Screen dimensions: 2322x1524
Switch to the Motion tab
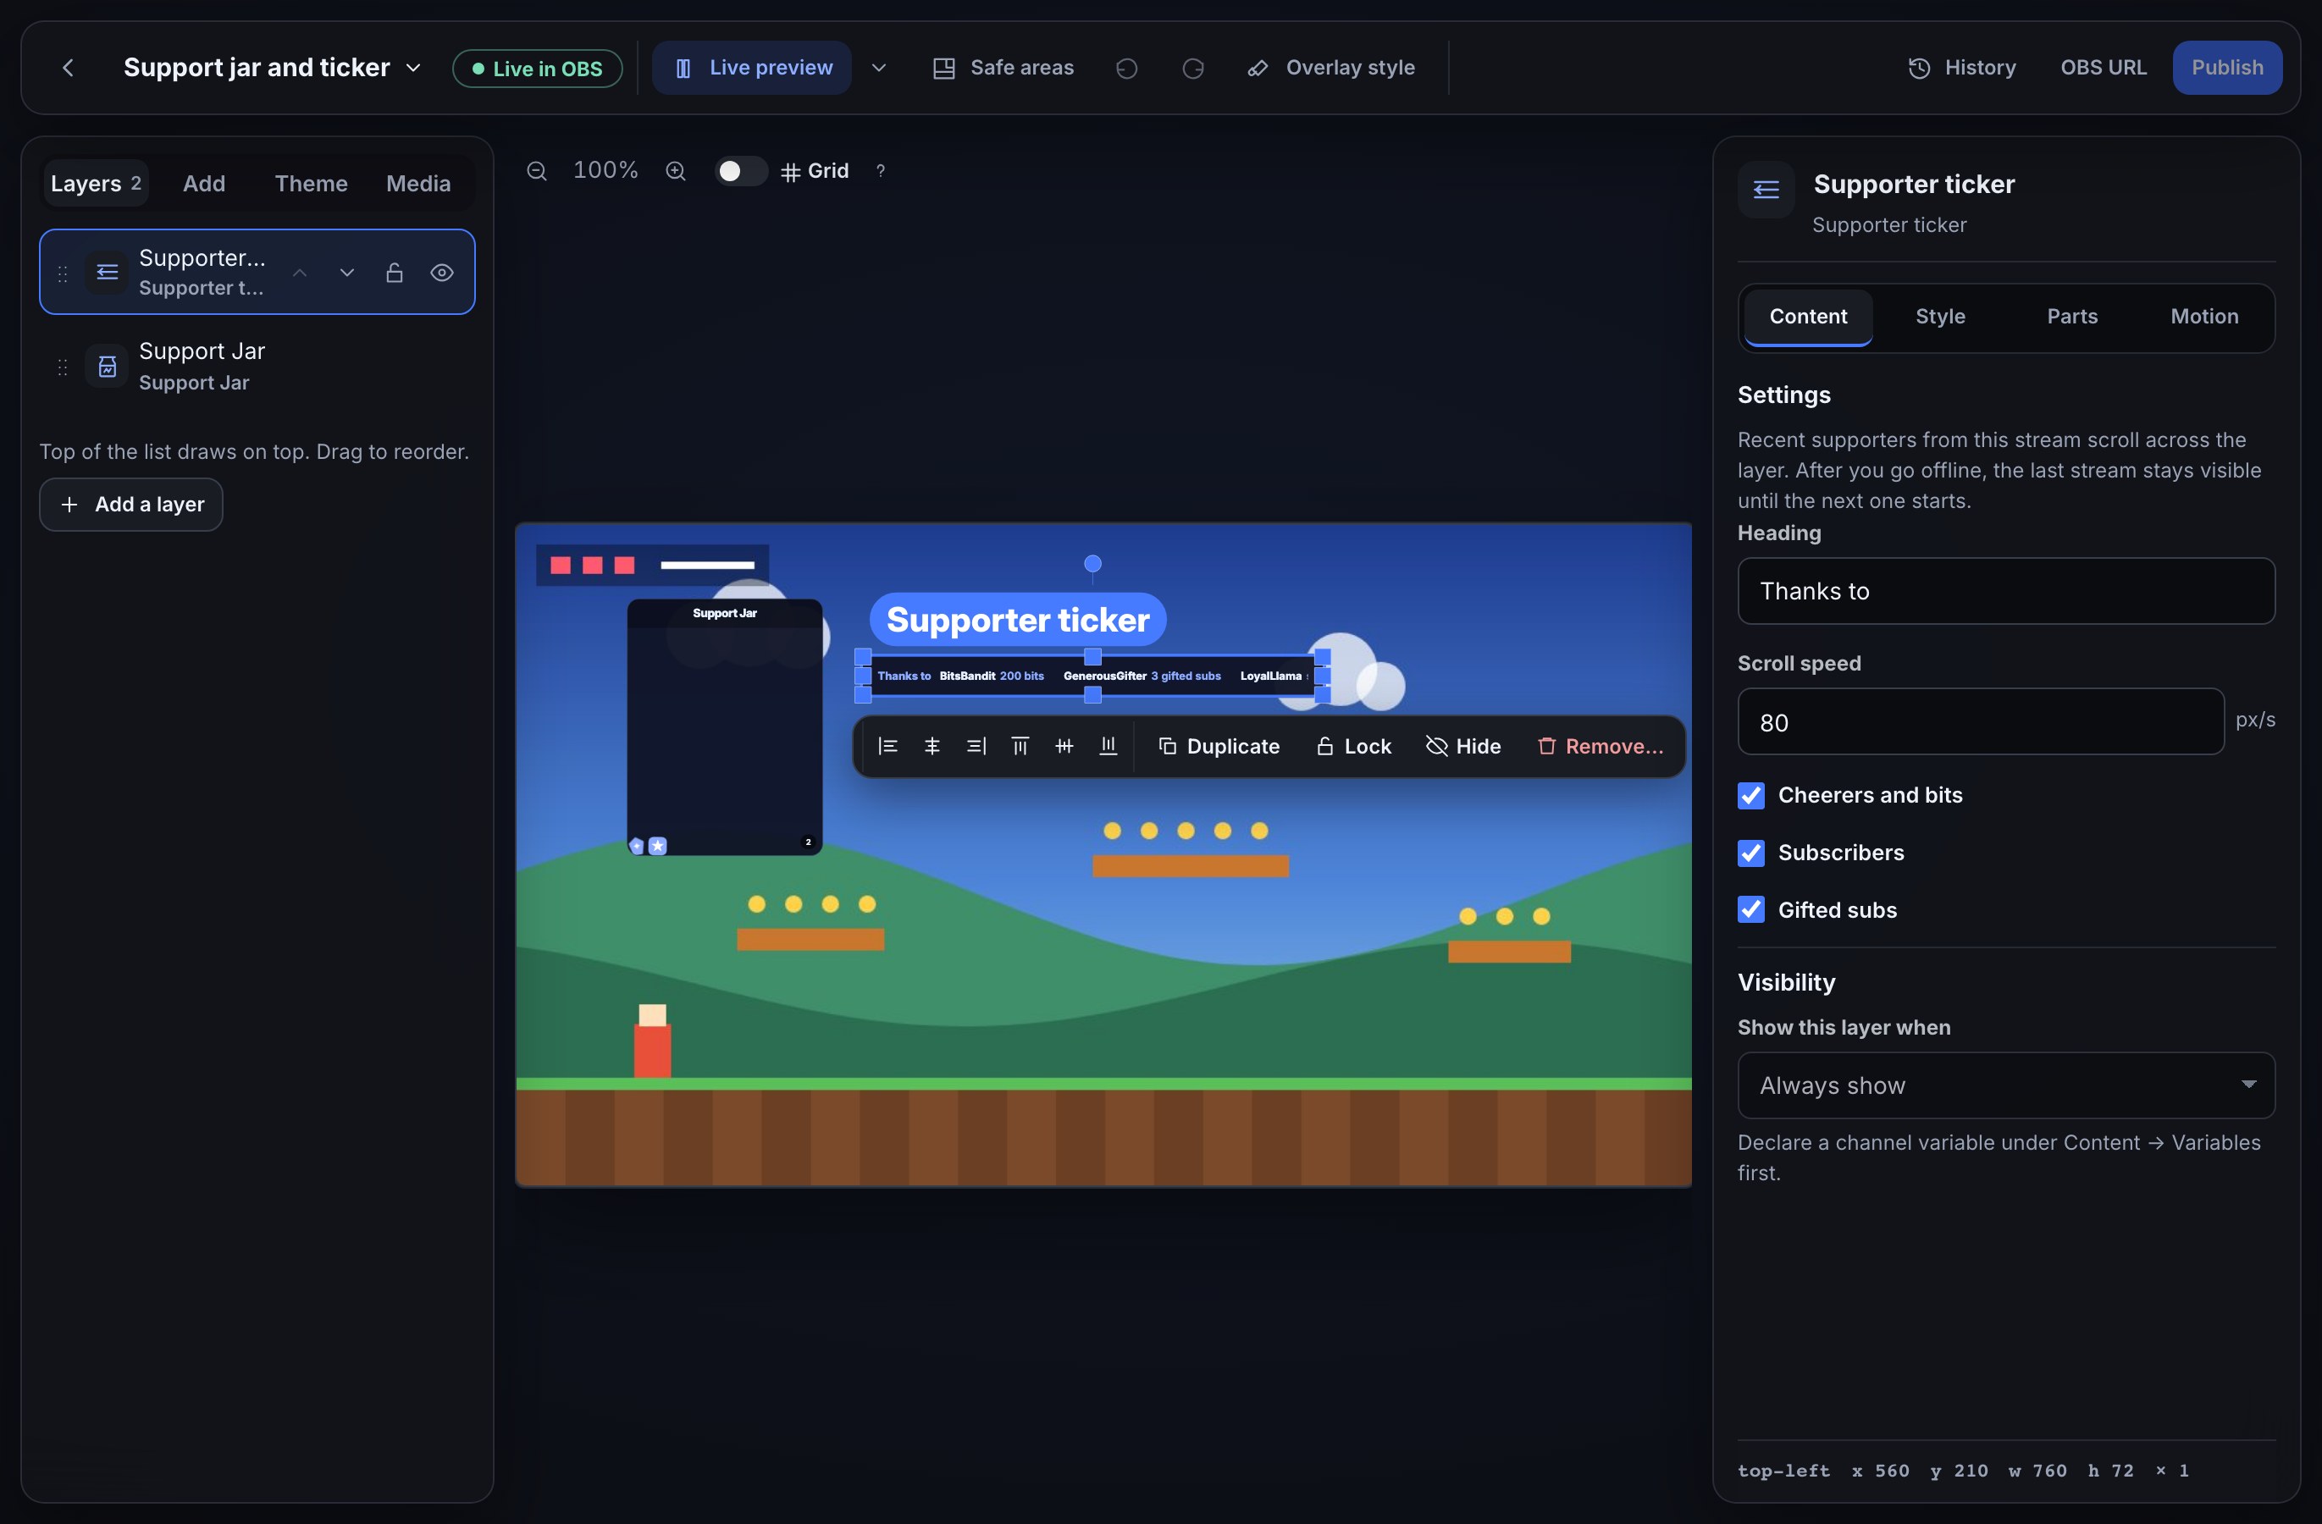2204,316
